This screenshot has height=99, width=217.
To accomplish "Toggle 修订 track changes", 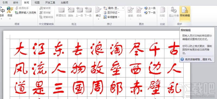I will click(98, 10).
